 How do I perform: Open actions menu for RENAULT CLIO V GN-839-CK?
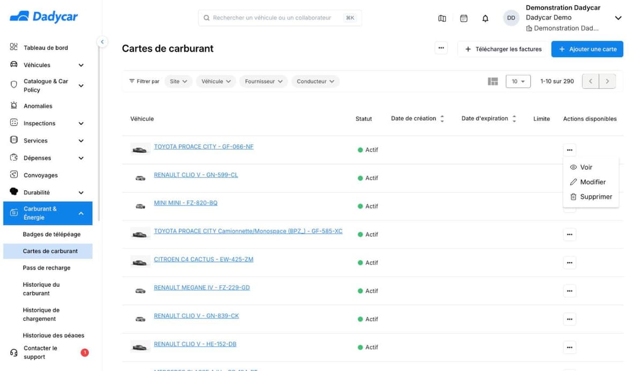coord(570,319)
